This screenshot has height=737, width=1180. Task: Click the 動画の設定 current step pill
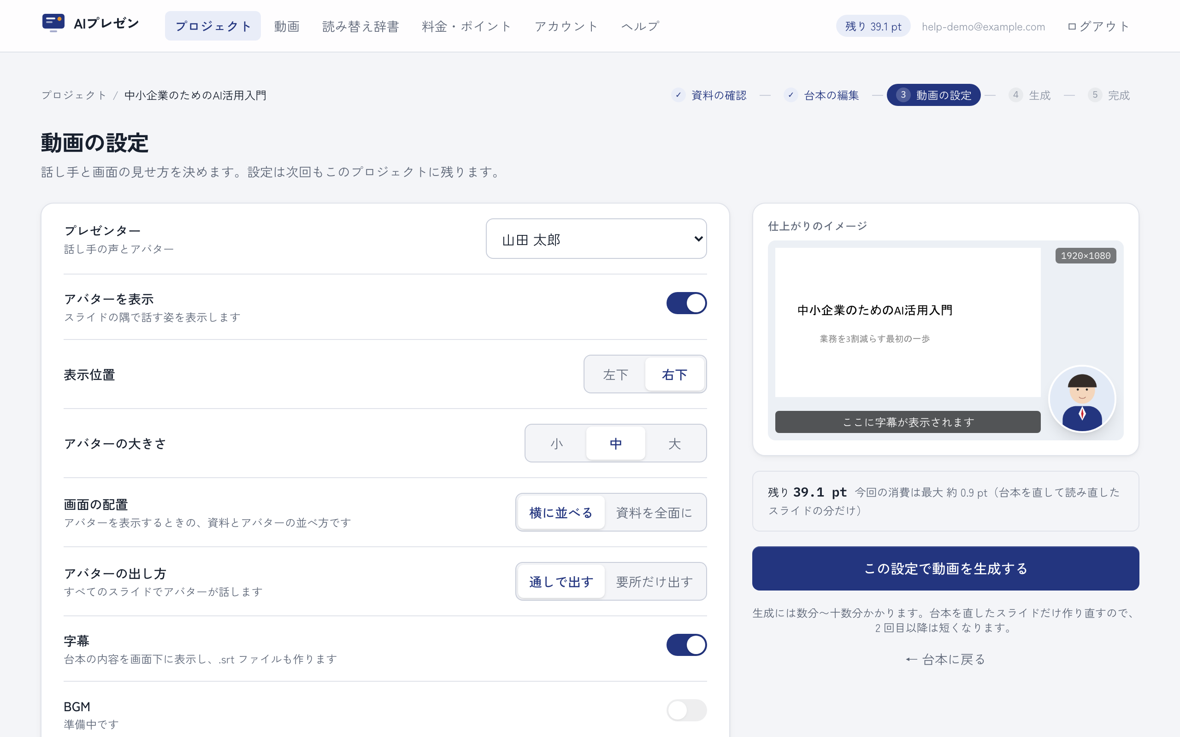pyautogui.click(x=933, y=95)
